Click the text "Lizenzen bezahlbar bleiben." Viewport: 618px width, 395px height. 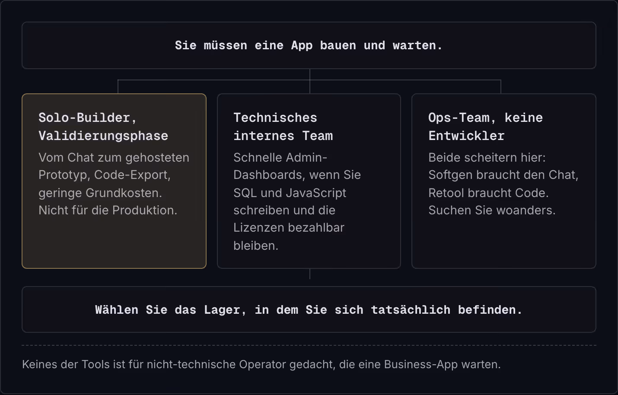point(289,236)
